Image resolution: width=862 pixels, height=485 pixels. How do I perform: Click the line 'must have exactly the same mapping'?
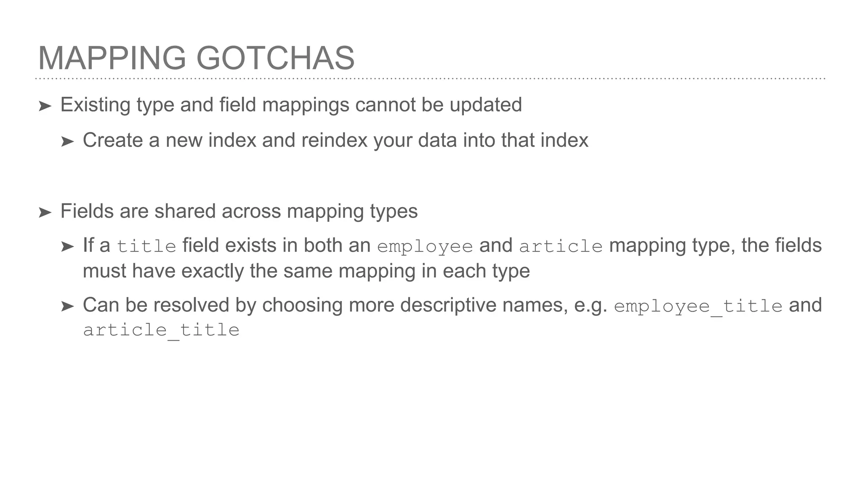(x=306, y=271)
